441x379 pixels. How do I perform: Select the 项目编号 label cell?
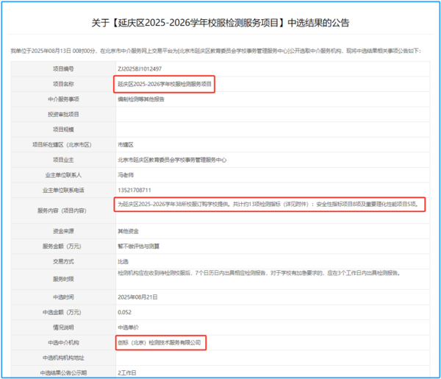coord(63,69)
